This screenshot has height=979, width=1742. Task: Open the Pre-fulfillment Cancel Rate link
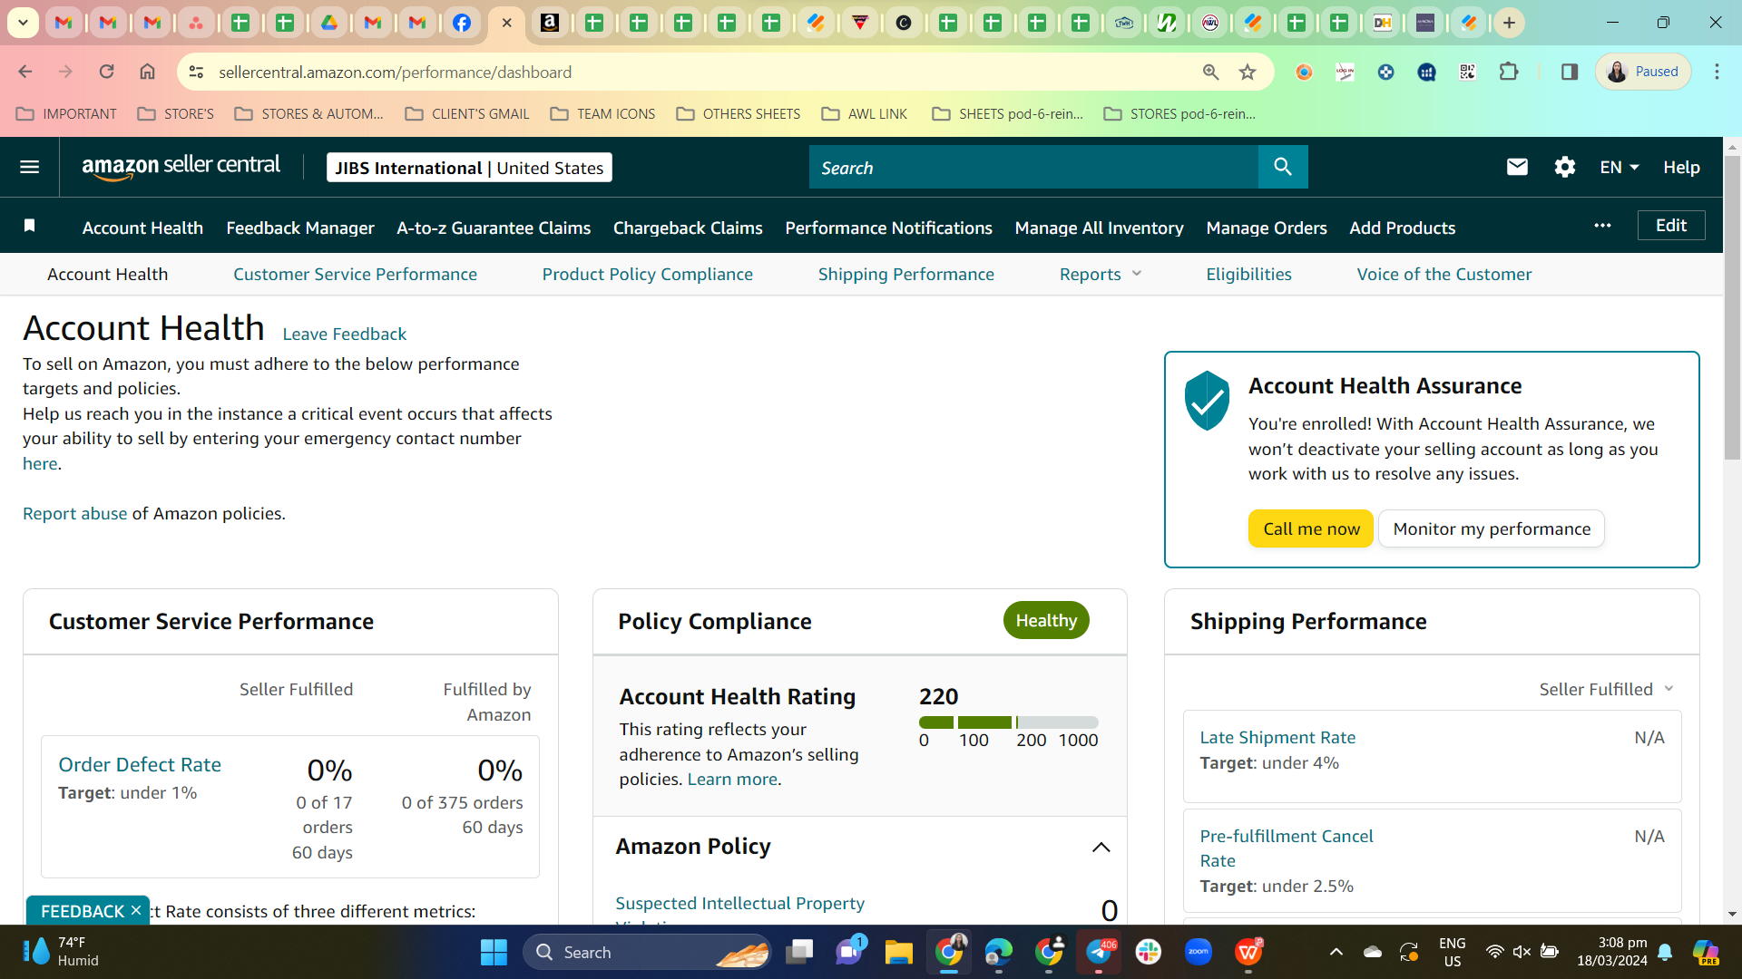click(1287, 848)
